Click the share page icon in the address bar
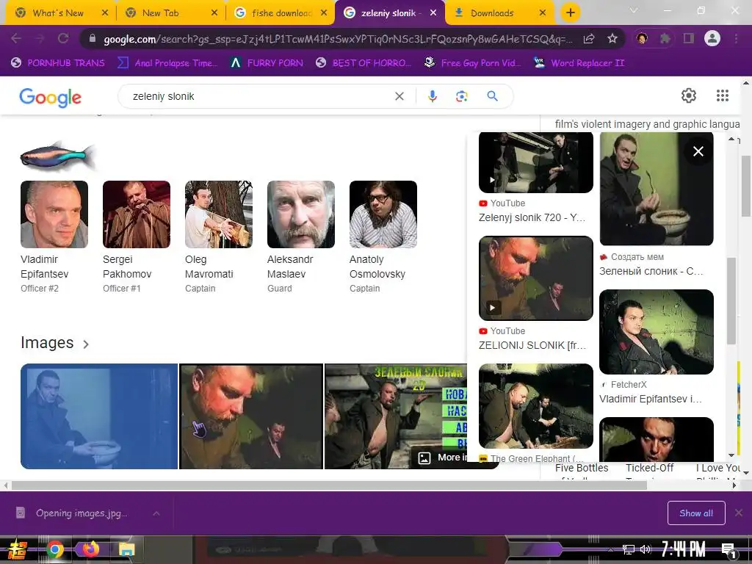Screen dimensions: 752x564 click(589, 39)
